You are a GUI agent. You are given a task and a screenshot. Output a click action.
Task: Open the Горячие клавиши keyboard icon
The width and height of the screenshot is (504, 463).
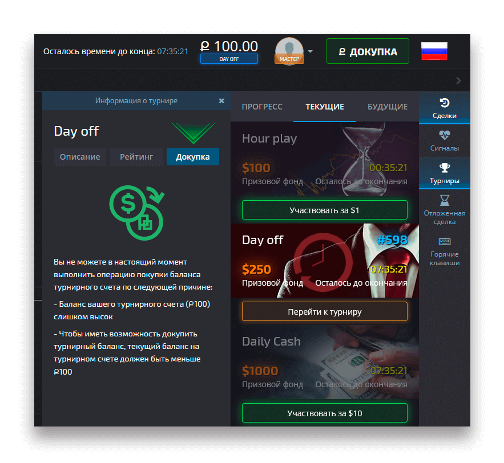444,241
